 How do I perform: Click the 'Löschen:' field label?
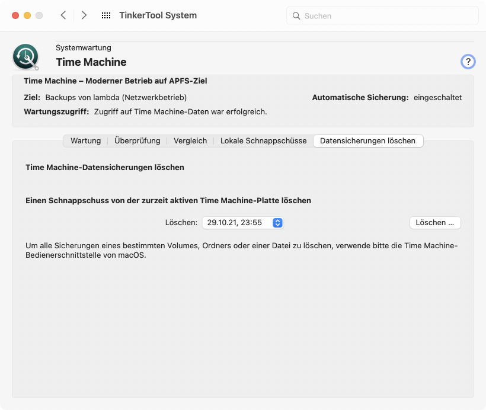click(x=181, y=223)
